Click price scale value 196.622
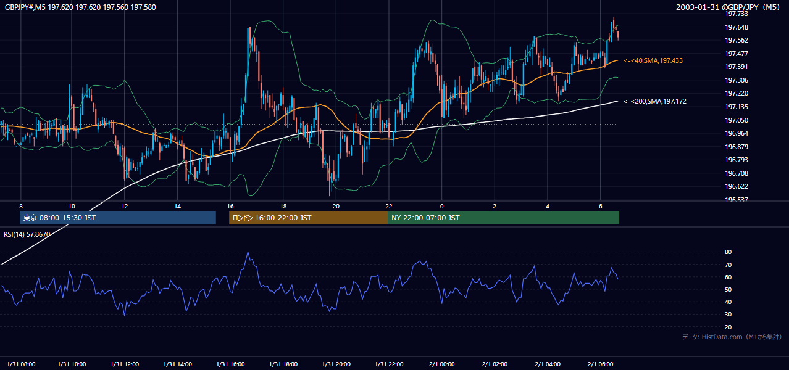Viewport: 789px width, 370px height. (737, 186)
